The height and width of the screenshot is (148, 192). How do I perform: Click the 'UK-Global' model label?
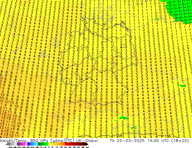click(x=87, y=140)
